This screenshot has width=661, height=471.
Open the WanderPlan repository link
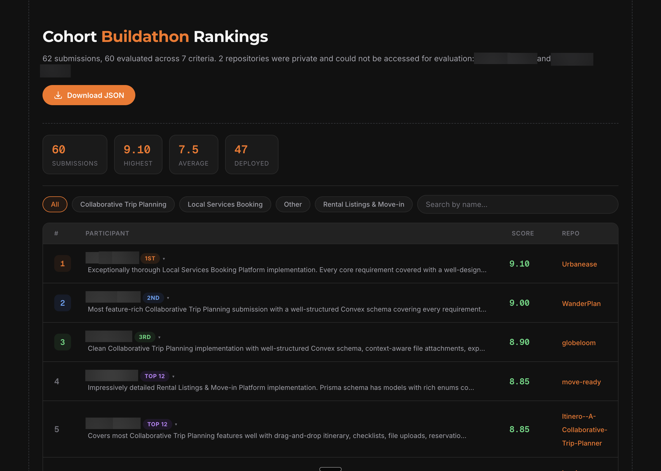[x=581, y=303]
